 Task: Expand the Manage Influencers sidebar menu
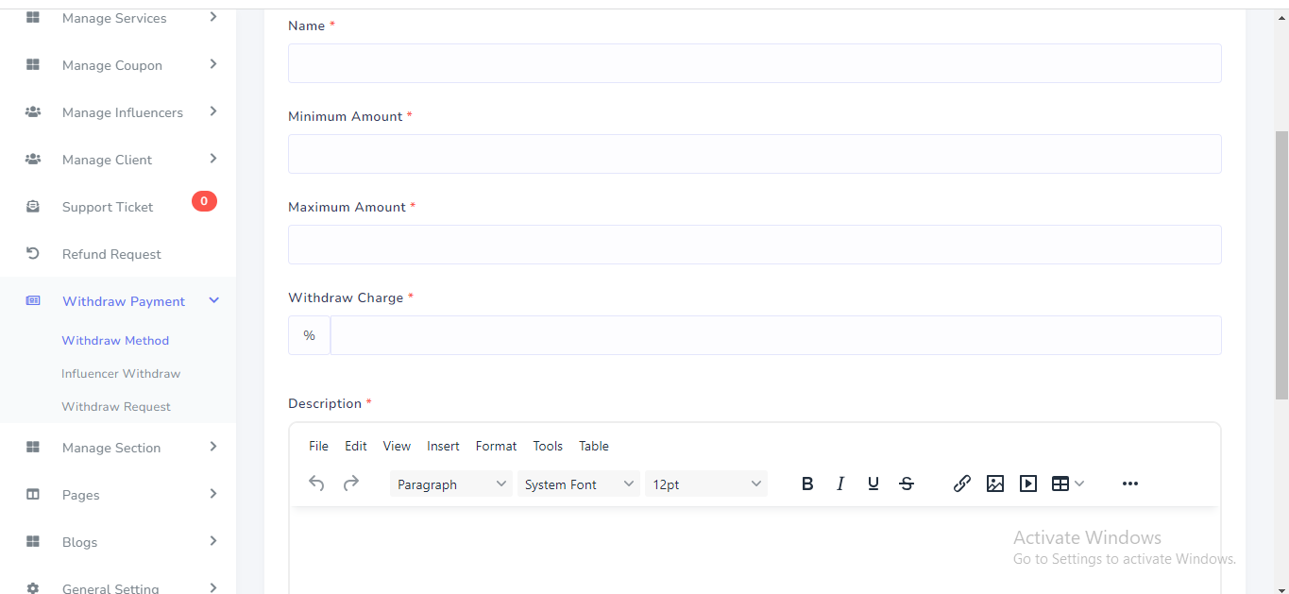[x=123, y=112]
